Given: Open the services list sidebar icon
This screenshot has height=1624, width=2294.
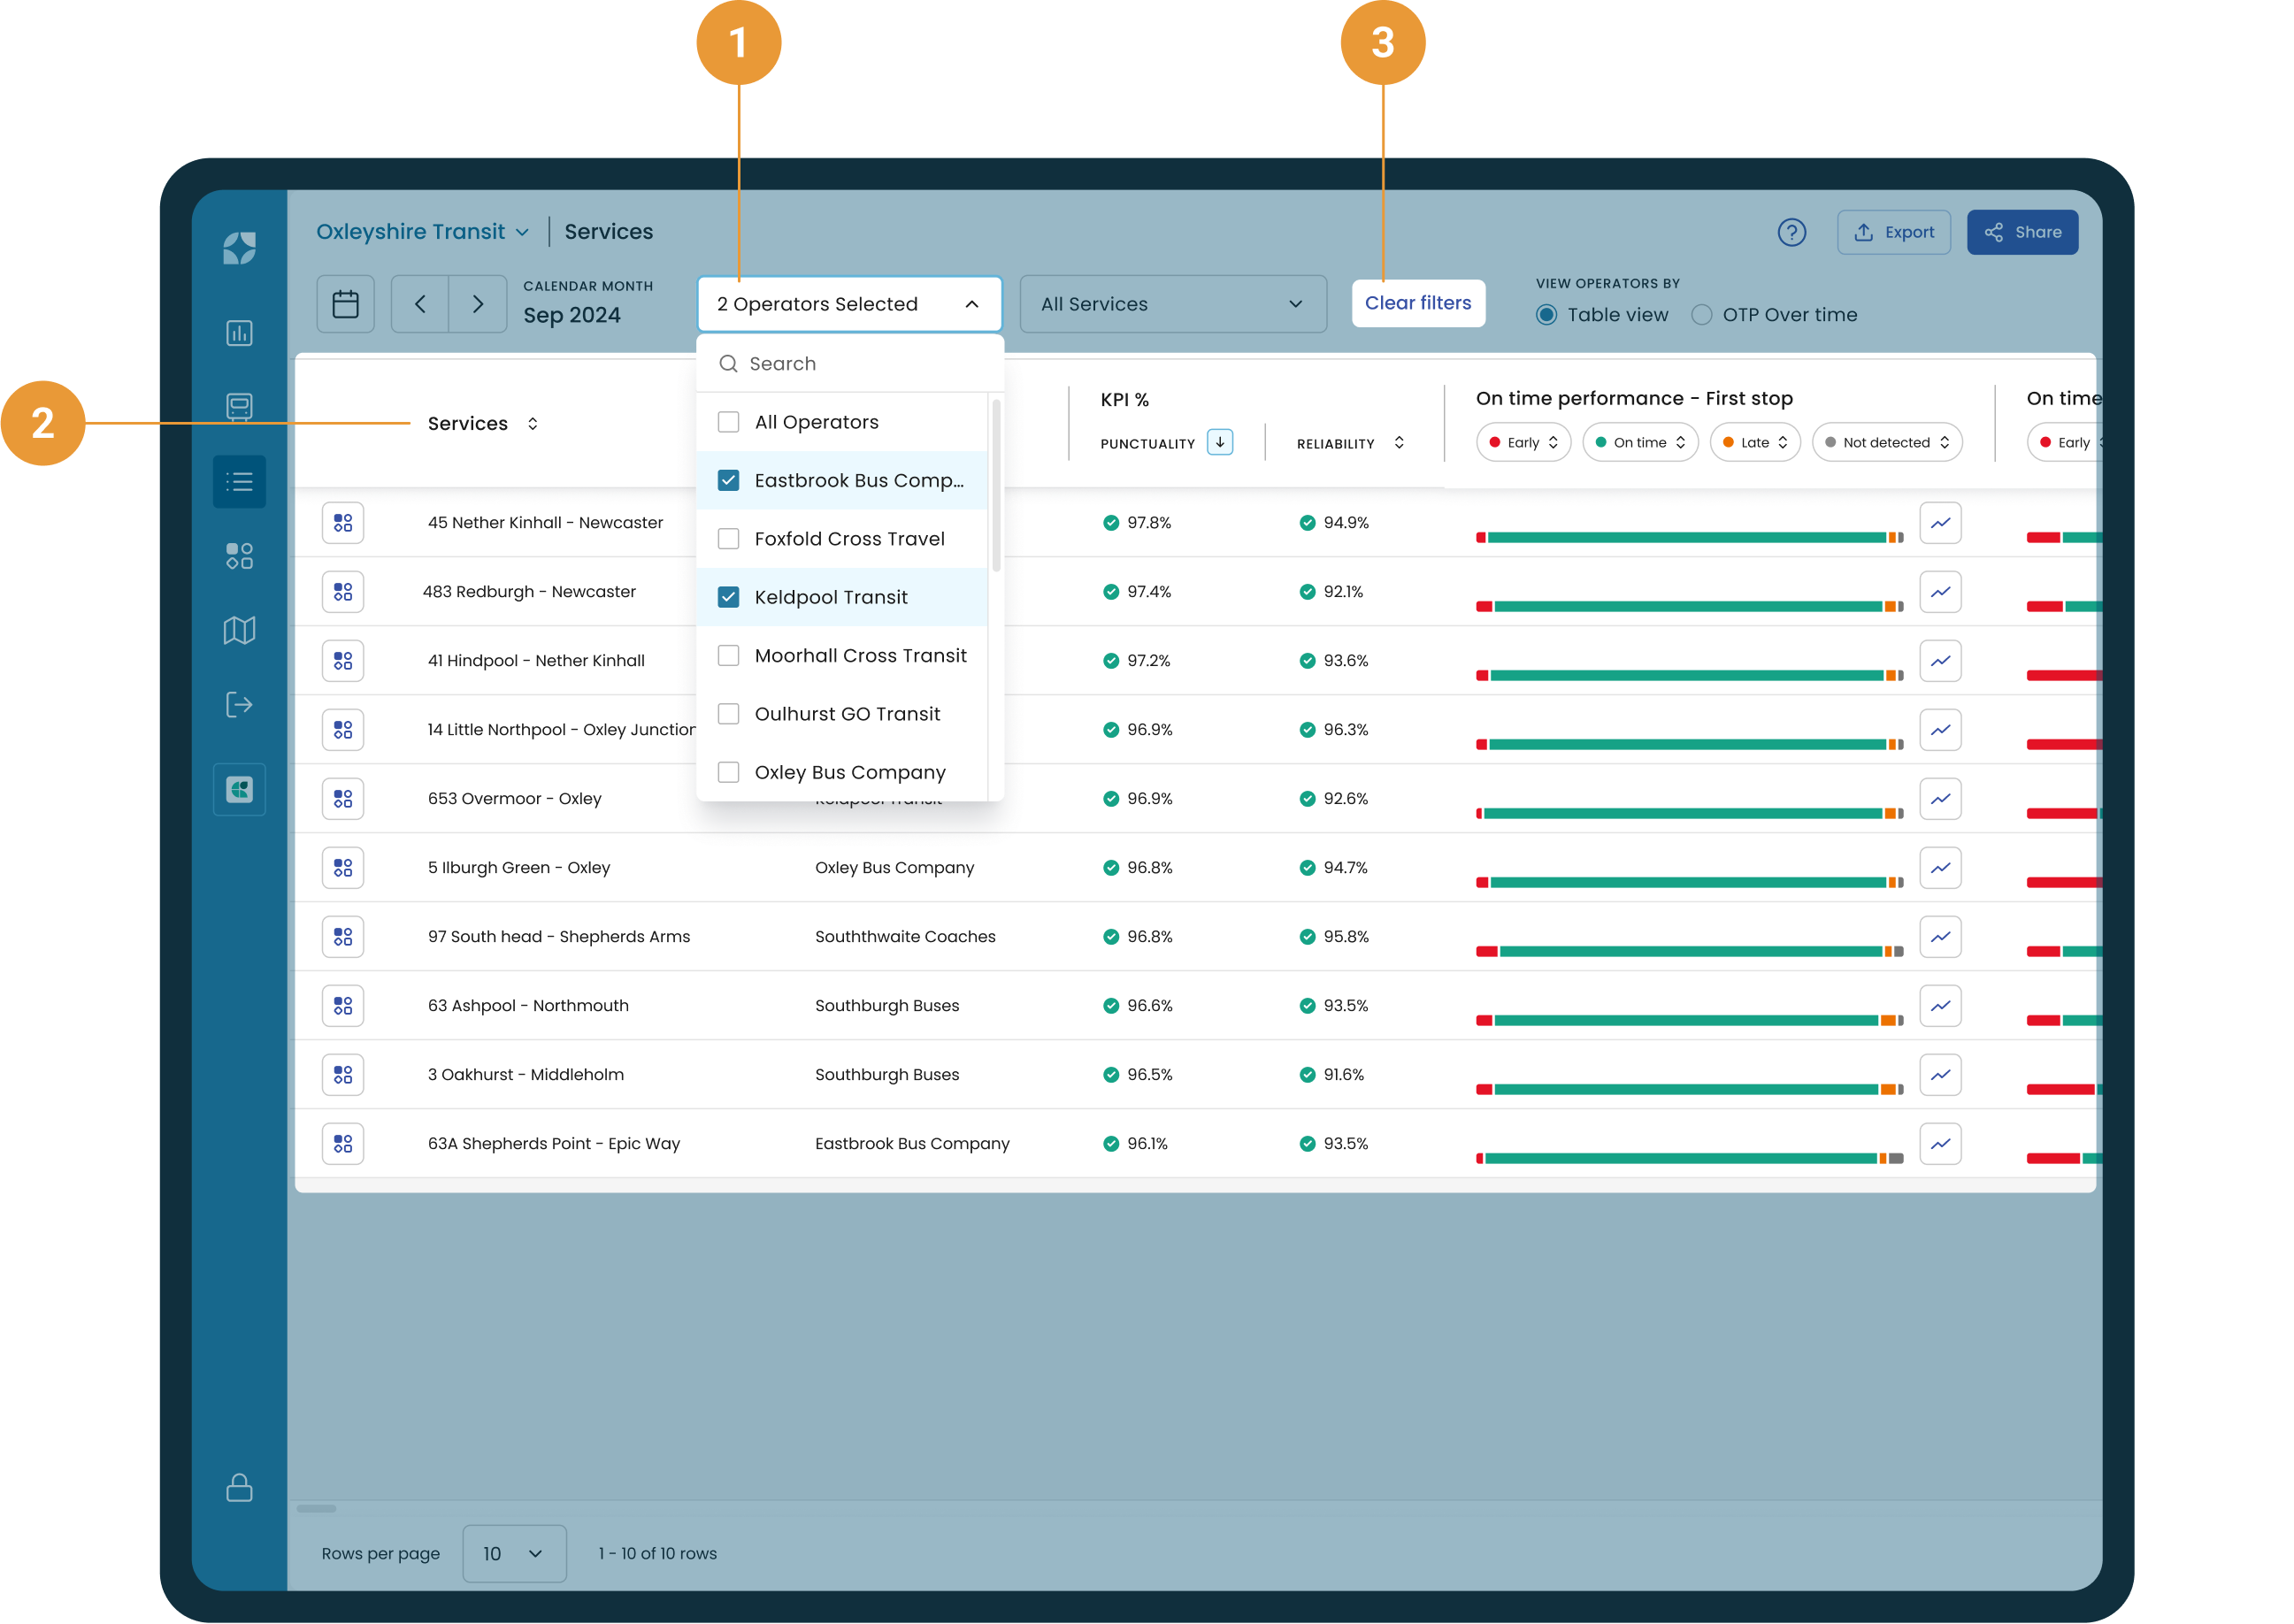Looking at the screenshot, I should click(239, 482).
